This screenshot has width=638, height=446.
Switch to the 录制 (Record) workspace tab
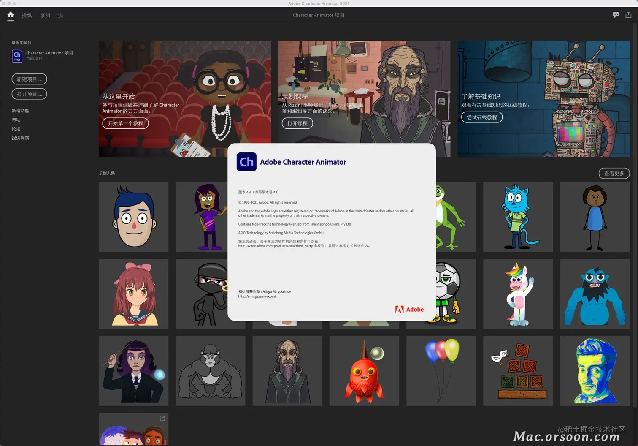click(x=45, y=15)
